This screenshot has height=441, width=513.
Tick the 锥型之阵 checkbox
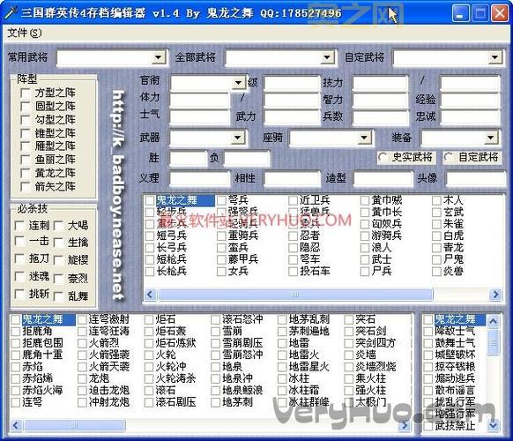tap(26, 133)
